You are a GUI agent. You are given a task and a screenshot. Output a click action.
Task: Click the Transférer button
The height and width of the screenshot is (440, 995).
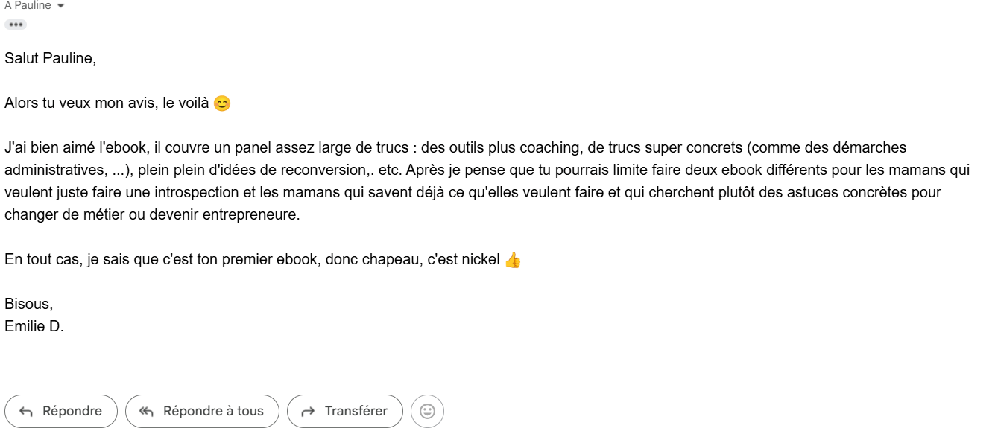pyautogui.click(x=344, y=411)
